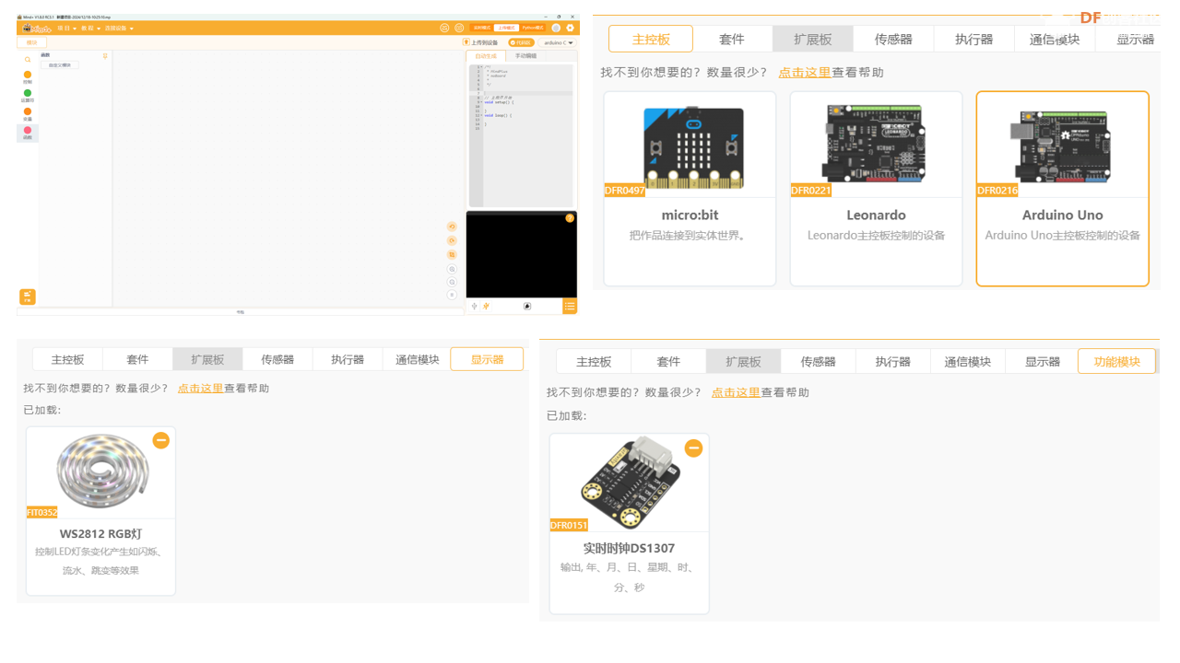
Task: Click the crop/screenshot workspace icon
Action: pyautogui.click(x=452, y=255)
